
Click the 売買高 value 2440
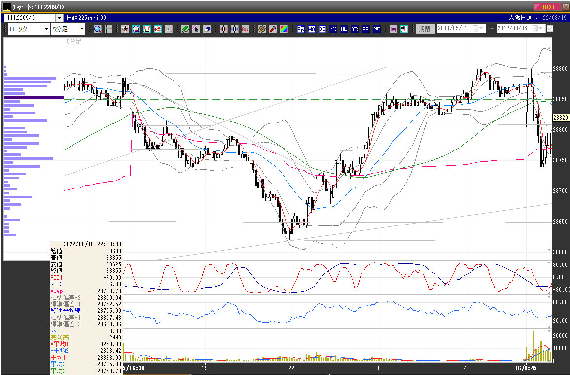pyautogui.click(x=115, y=337)
